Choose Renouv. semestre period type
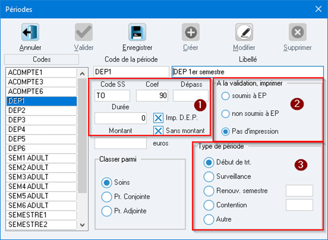 click(x=208, y=191)
